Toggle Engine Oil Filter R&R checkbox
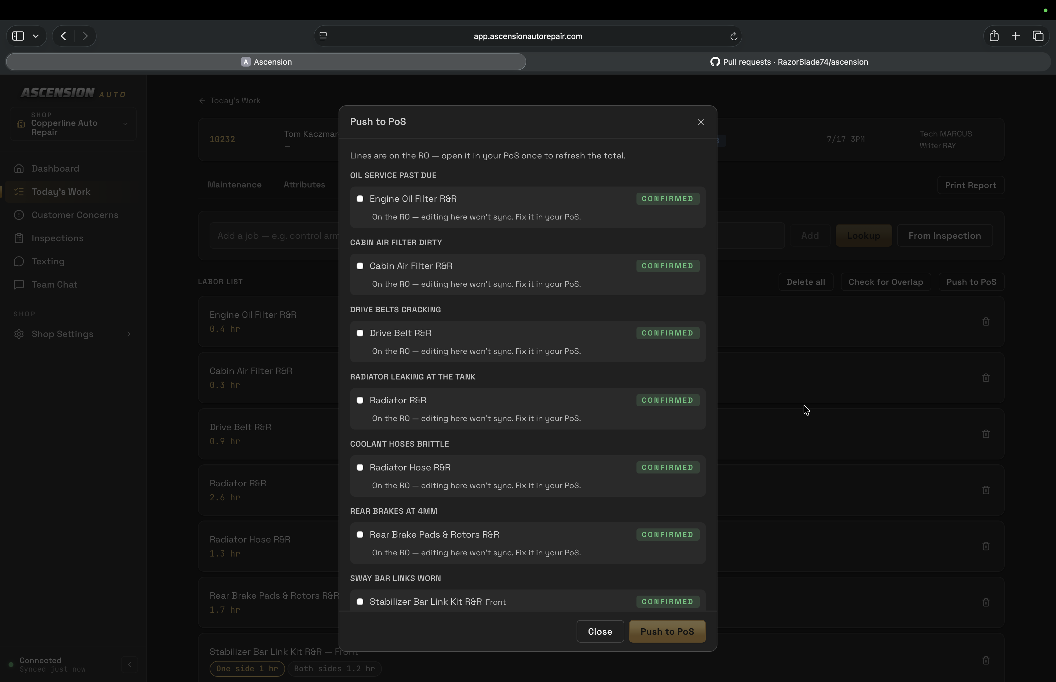 (360, 199)
